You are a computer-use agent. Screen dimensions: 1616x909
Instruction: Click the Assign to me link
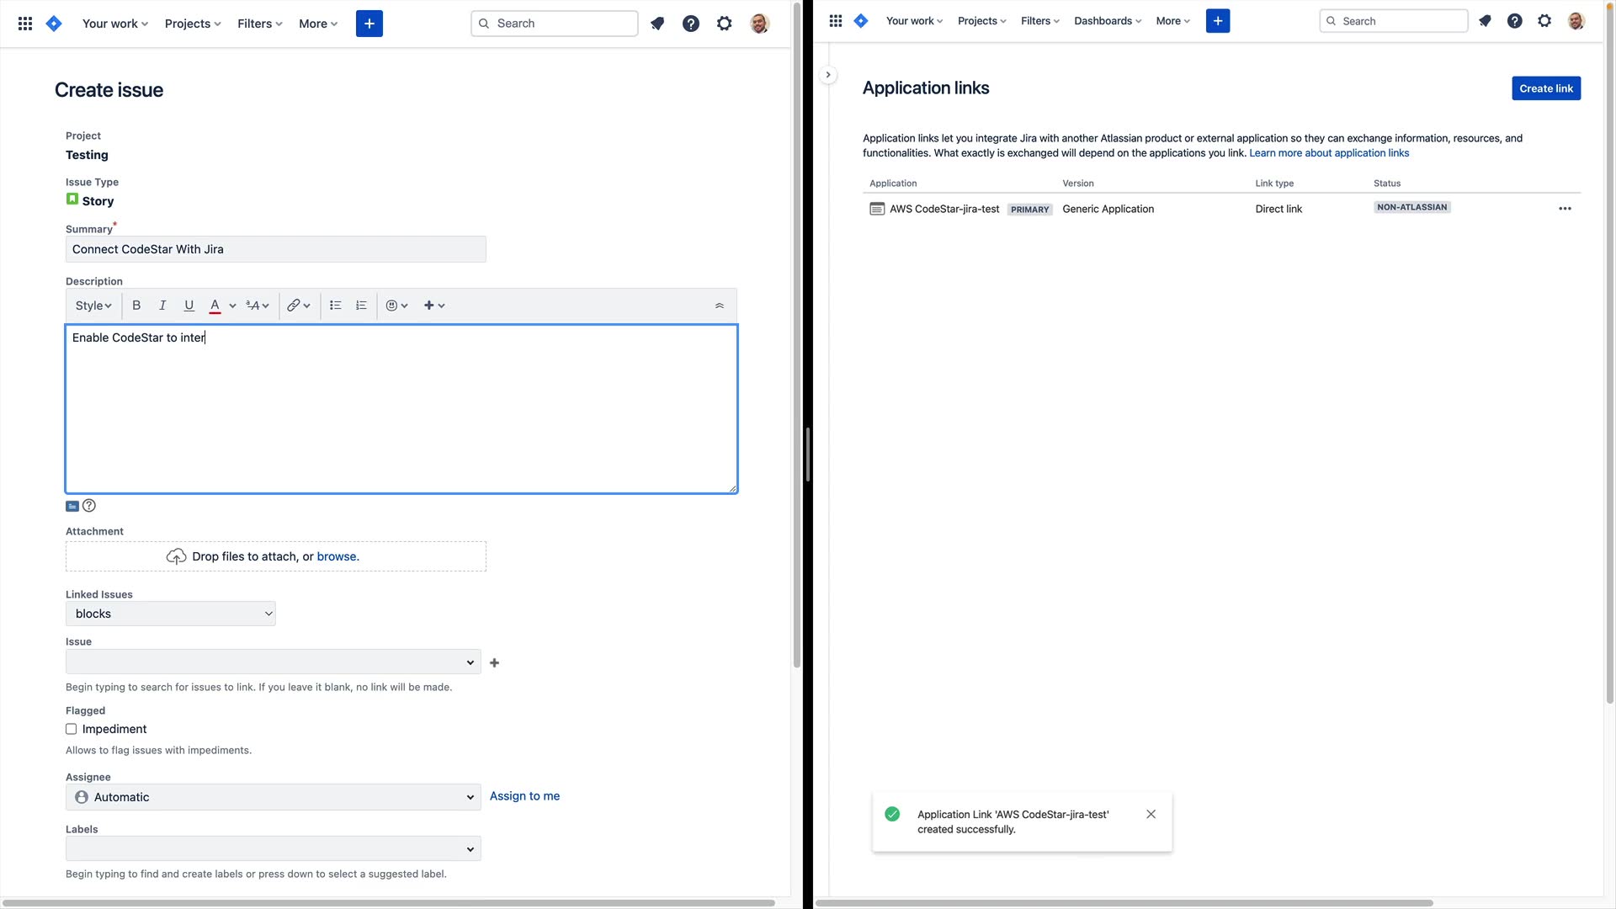[524, 796]
